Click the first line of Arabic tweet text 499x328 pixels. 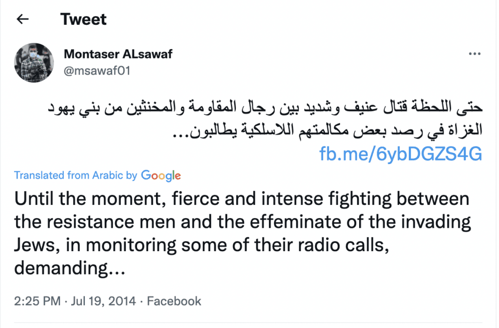(265, 107)
